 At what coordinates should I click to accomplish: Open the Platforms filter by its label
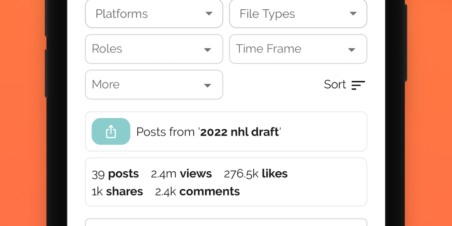point(121,14)
